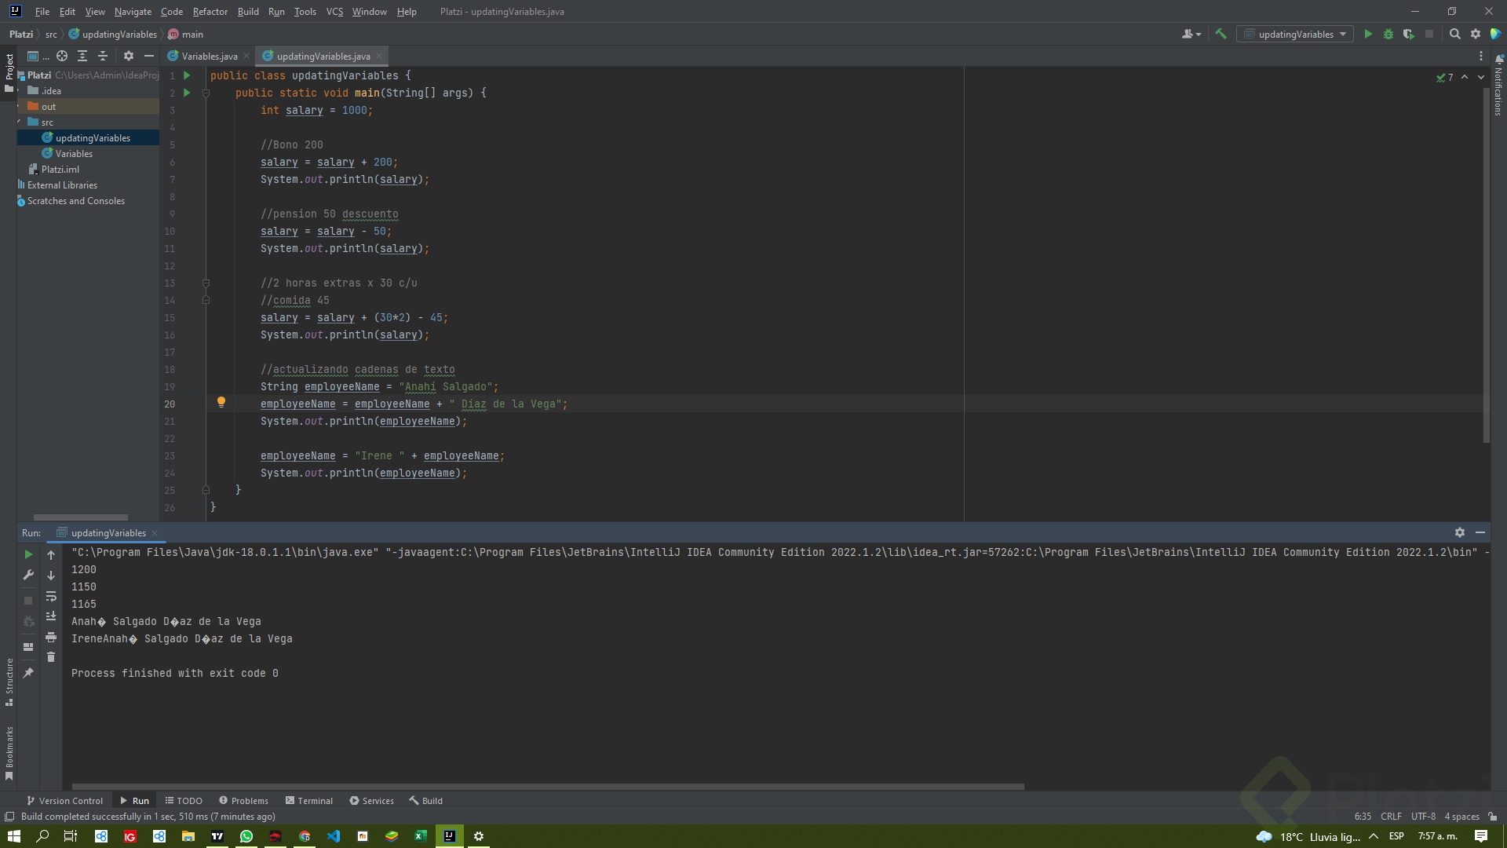Open the Problems tool window button
1507x848 pixels.
coord(243,801)
